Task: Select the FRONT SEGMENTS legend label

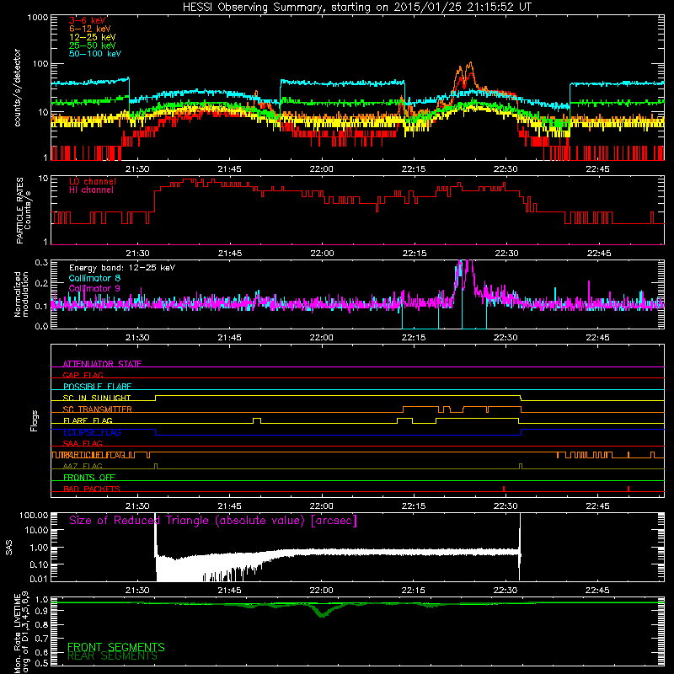Action: (x=116, y=647)
